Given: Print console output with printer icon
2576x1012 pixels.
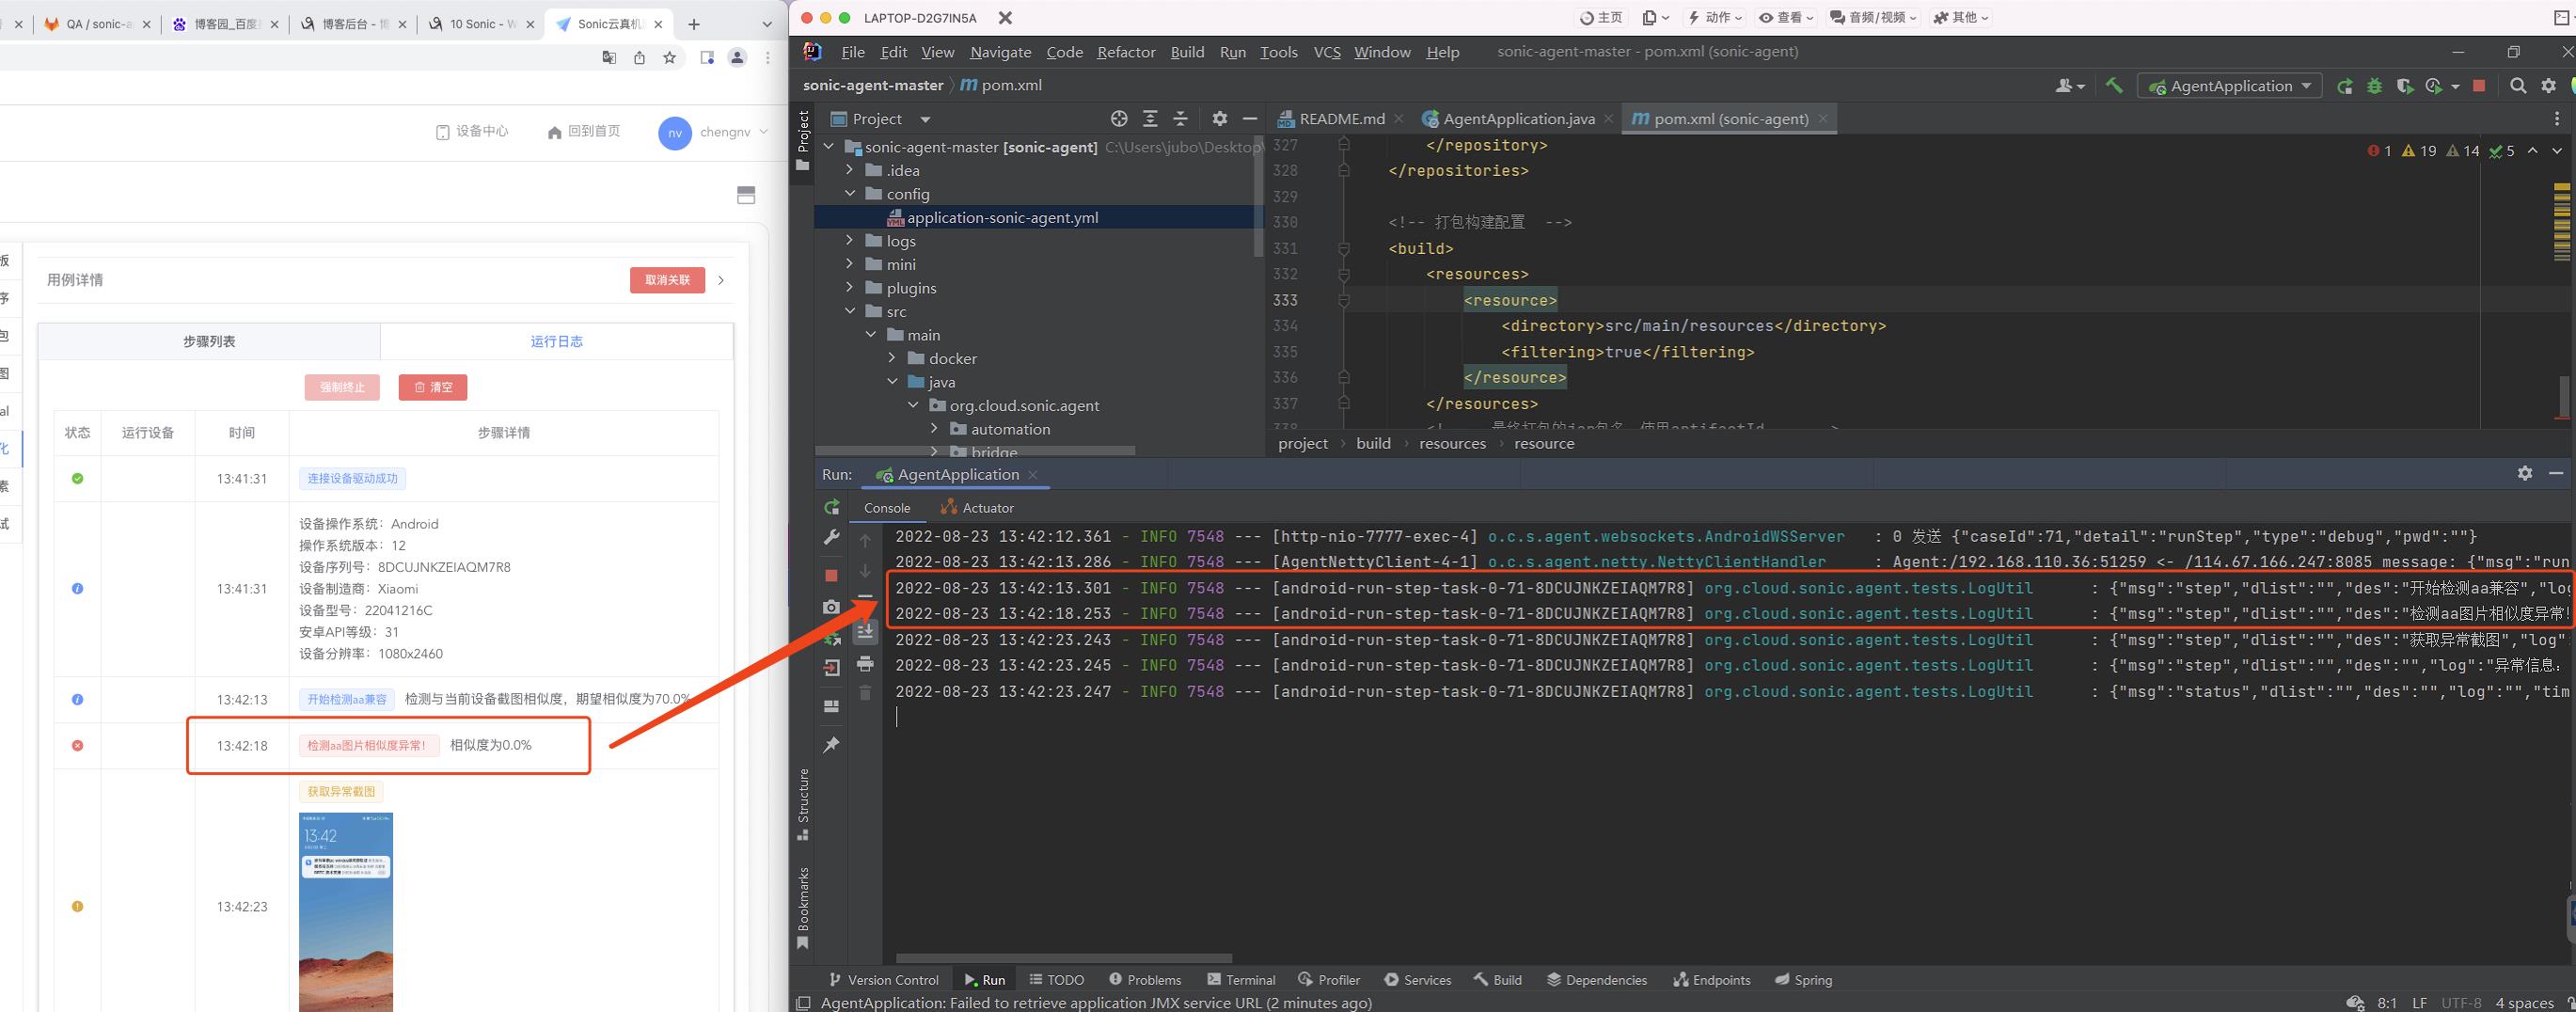Looking at the screenshot, I should (x=865, y=664).
